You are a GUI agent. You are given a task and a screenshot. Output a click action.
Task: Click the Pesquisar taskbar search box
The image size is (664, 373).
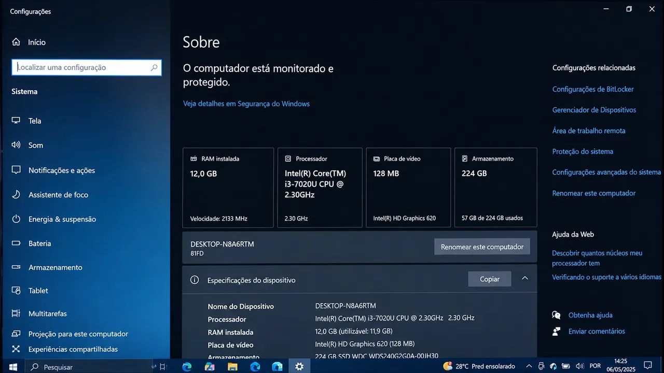pyautogui.click(x=89, y=367)
